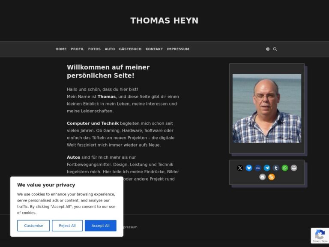Click the Thomas Heyn site title
The height and width of the screenshot is (247, 329).
pos(164,21)
